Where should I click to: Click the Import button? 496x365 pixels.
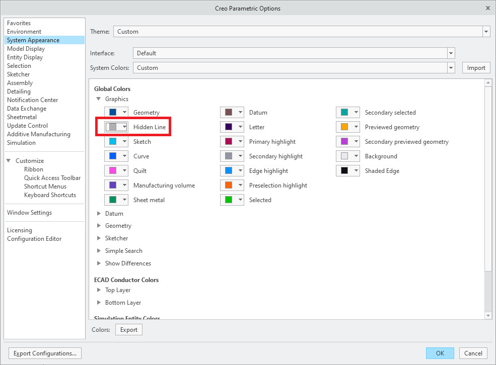(x=476, y=68)
